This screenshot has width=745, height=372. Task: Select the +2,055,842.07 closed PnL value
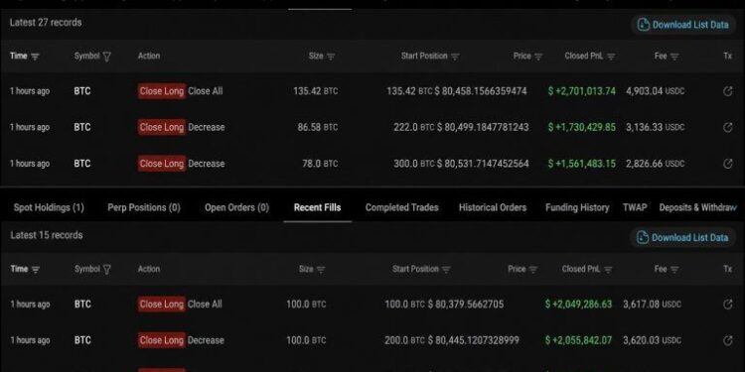[578, 340]
